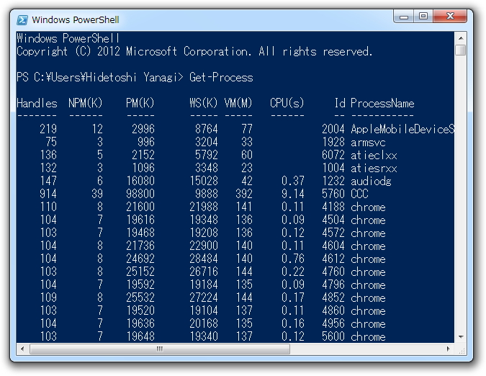The image size is (486, 376).
Task: Click chrome row with Id 4760
Action: click(x=212, y=272)
